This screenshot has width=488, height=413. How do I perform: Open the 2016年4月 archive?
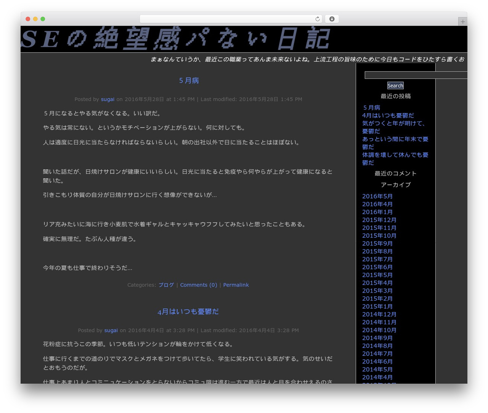377,204
